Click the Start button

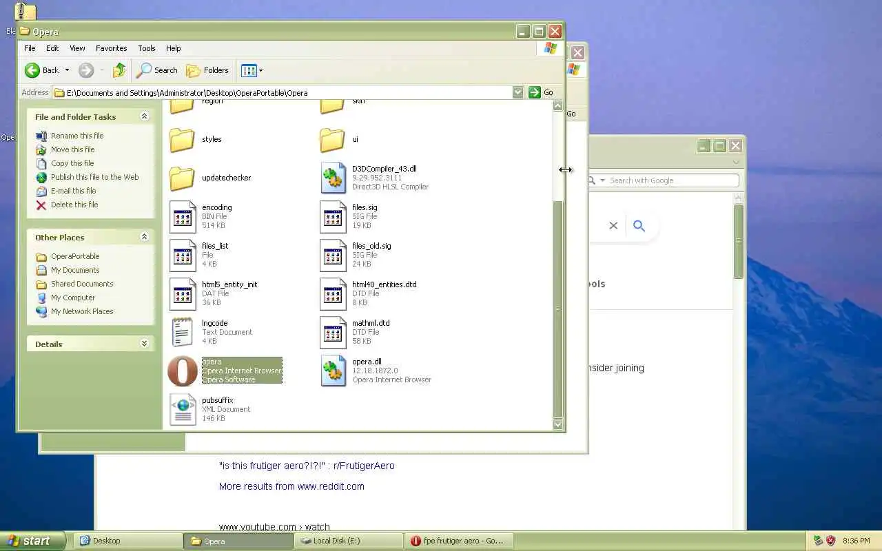click(32, 541)
